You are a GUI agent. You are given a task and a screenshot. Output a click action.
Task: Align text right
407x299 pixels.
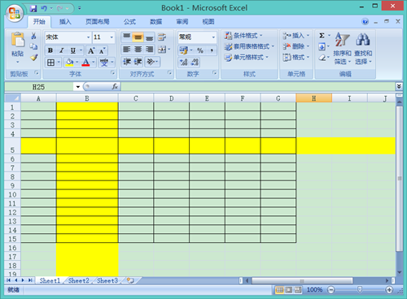pyautogui.click(x=149, y=50)
